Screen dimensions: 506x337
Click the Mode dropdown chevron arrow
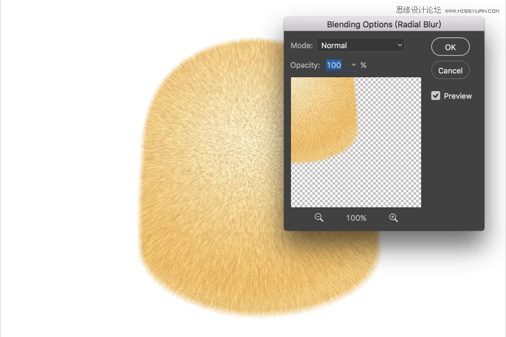(x=400, y=45)
